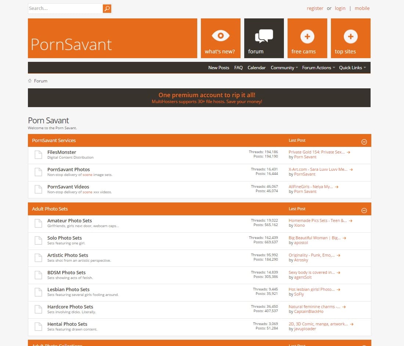Collapse the Adult Photo Sets category
Viewport: 404px width, 346px height.
(364, 211)
